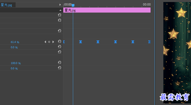Click the play arrow beside 星光.jpg header
191x105 pixels.
pos(60,5)
